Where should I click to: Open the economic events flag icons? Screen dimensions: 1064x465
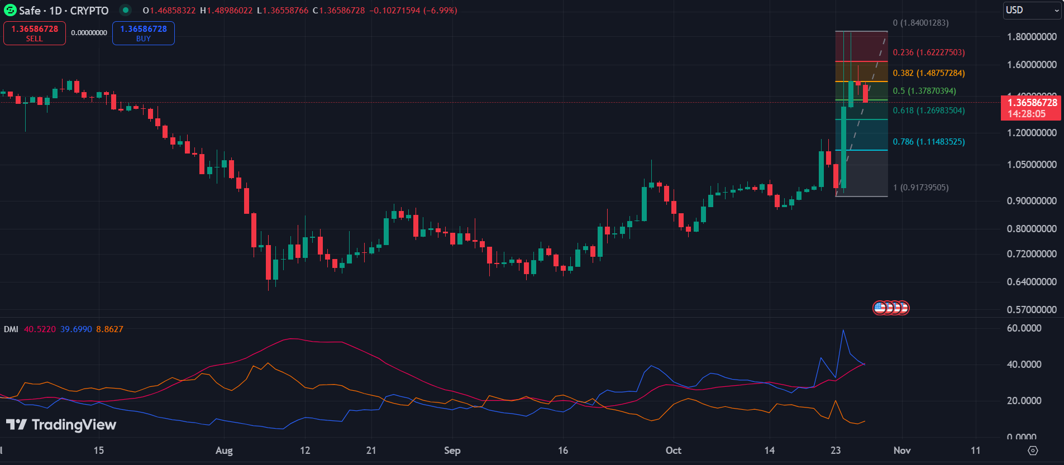[x=891, y=308]
